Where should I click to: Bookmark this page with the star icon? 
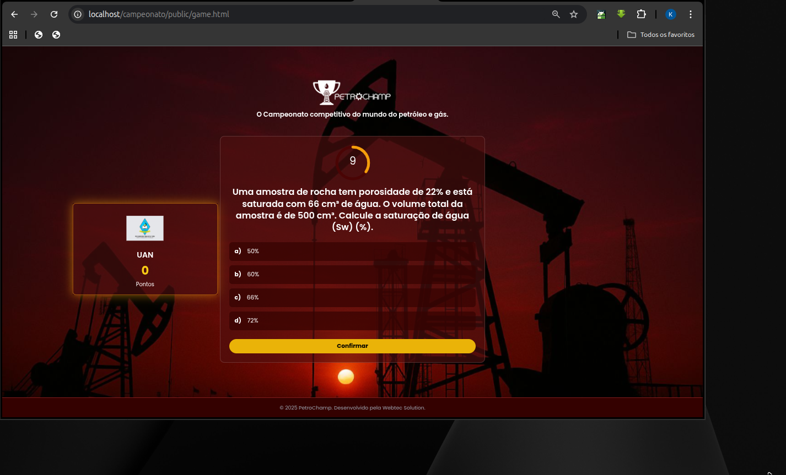coord(574,14)
